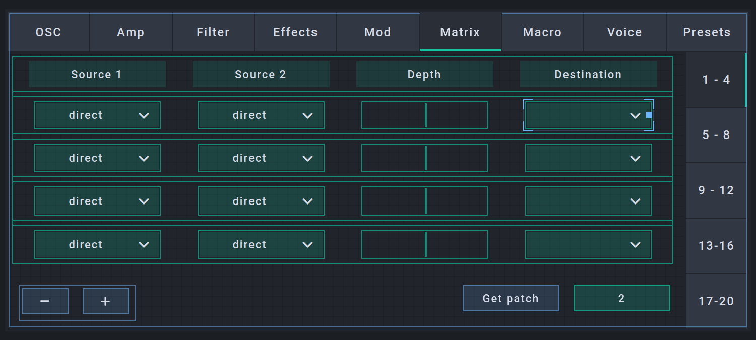This screenshot has width=756, height=340.
Task: Go to the Effects tab
Action: point(295,32)
